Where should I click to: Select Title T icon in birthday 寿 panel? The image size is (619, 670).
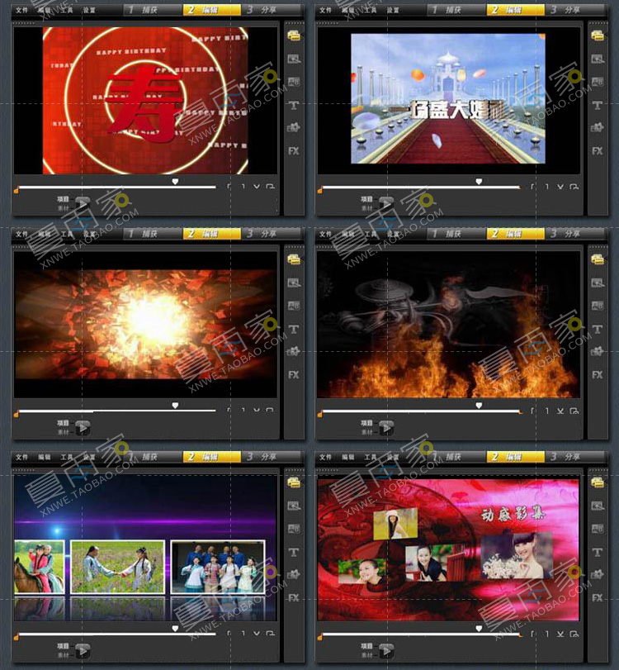pyautogui.click(x=294, y=105)
